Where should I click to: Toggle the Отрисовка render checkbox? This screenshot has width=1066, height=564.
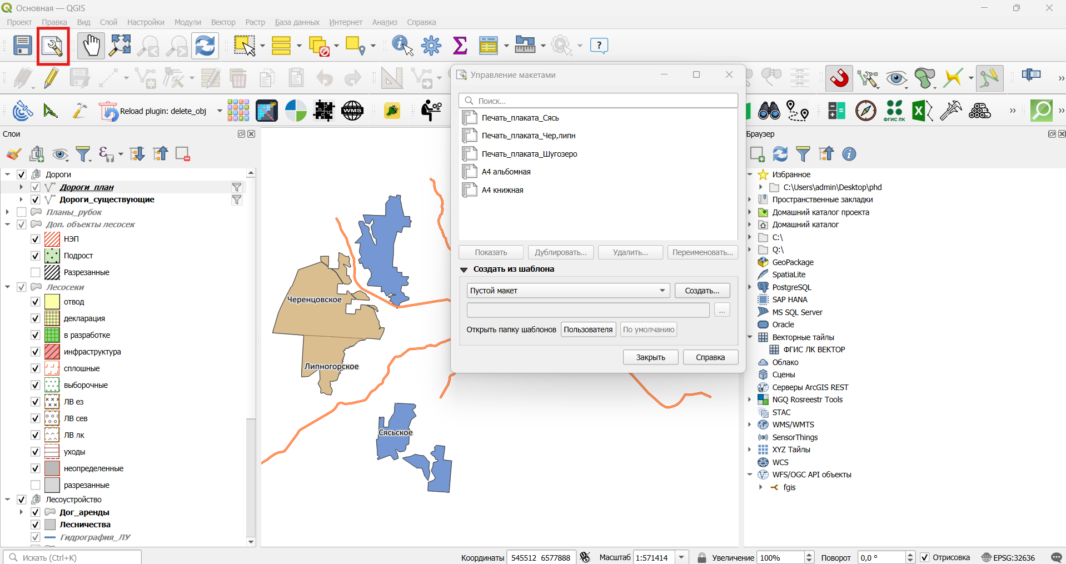pyautogui.click(x=925, y=557)
